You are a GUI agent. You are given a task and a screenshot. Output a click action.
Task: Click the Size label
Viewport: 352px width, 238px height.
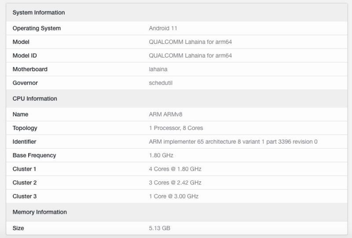[x=18, y=228]
